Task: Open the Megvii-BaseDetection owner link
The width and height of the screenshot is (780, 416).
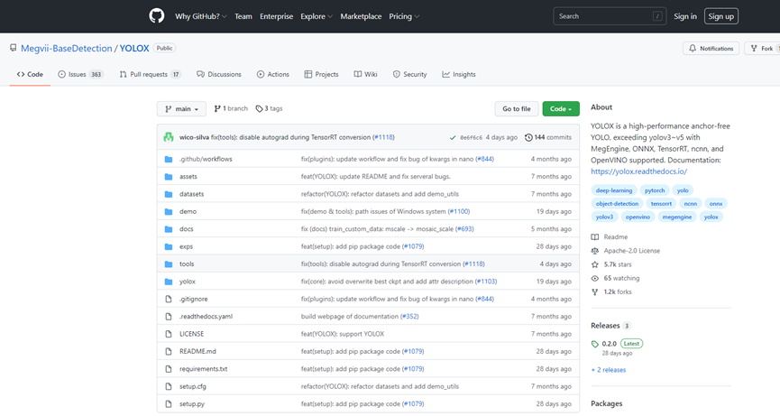Action: click(66, 48)
